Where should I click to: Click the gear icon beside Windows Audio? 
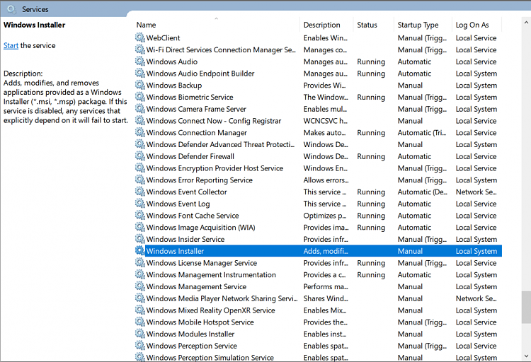click(140, 62)
